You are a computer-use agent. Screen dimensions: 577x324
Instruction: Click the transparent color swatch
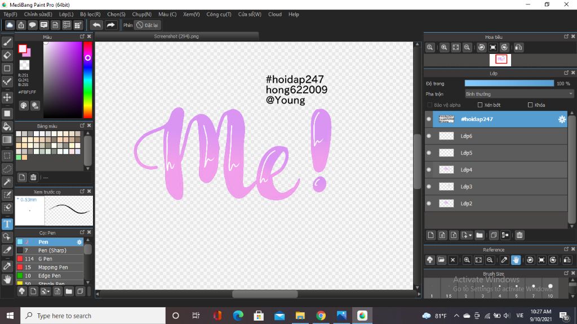coord(24,65)
